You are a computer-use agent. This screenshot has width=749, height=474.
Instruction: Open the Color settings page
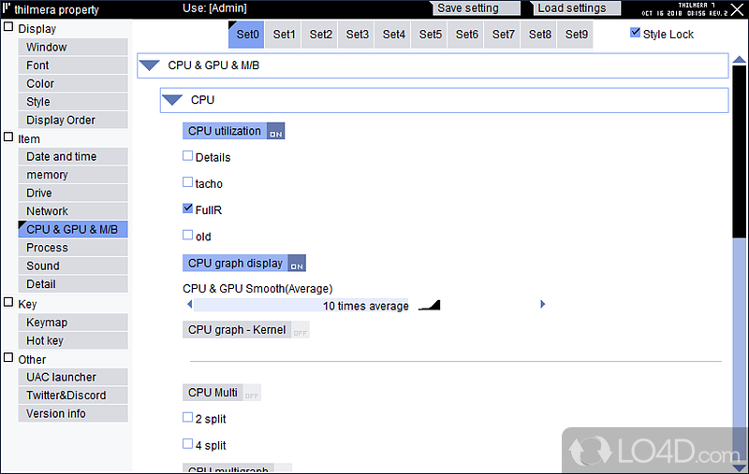coord(73,83)
